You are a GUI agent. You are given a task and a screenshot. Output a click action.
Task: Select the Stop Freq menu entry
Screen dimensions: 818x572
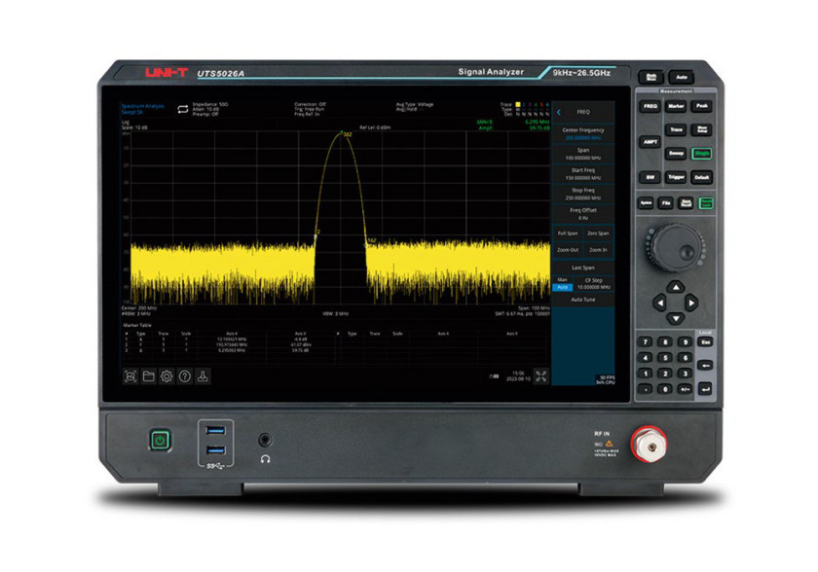582,194
